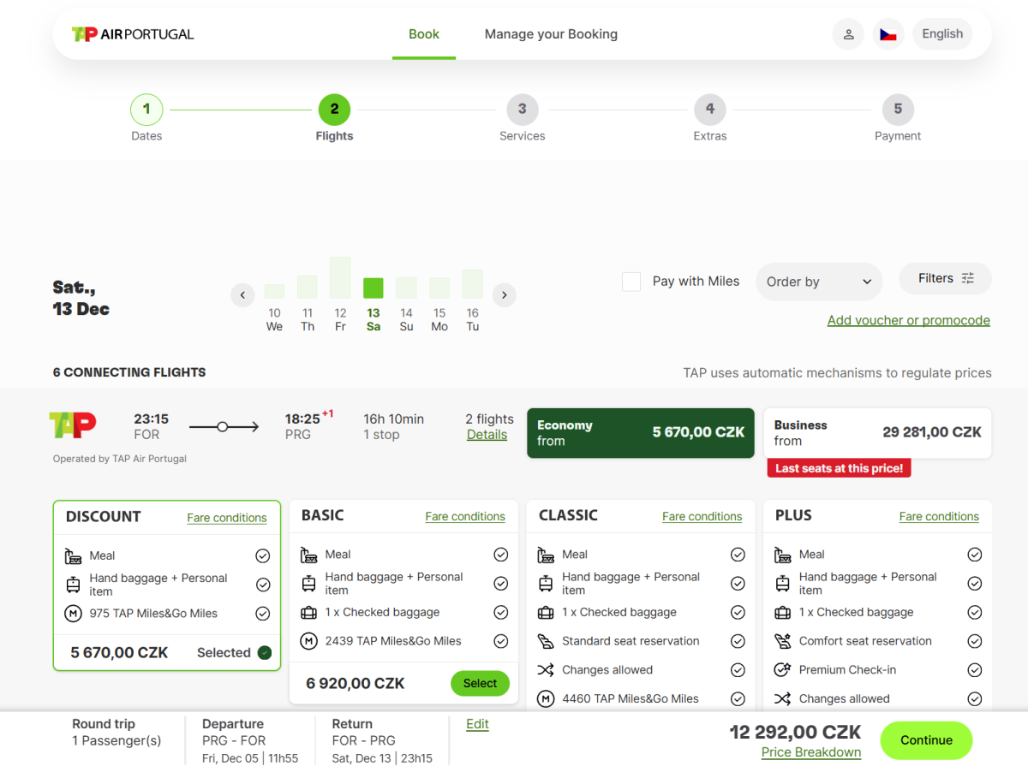Show next dates with right arrow

pos(505,295)
